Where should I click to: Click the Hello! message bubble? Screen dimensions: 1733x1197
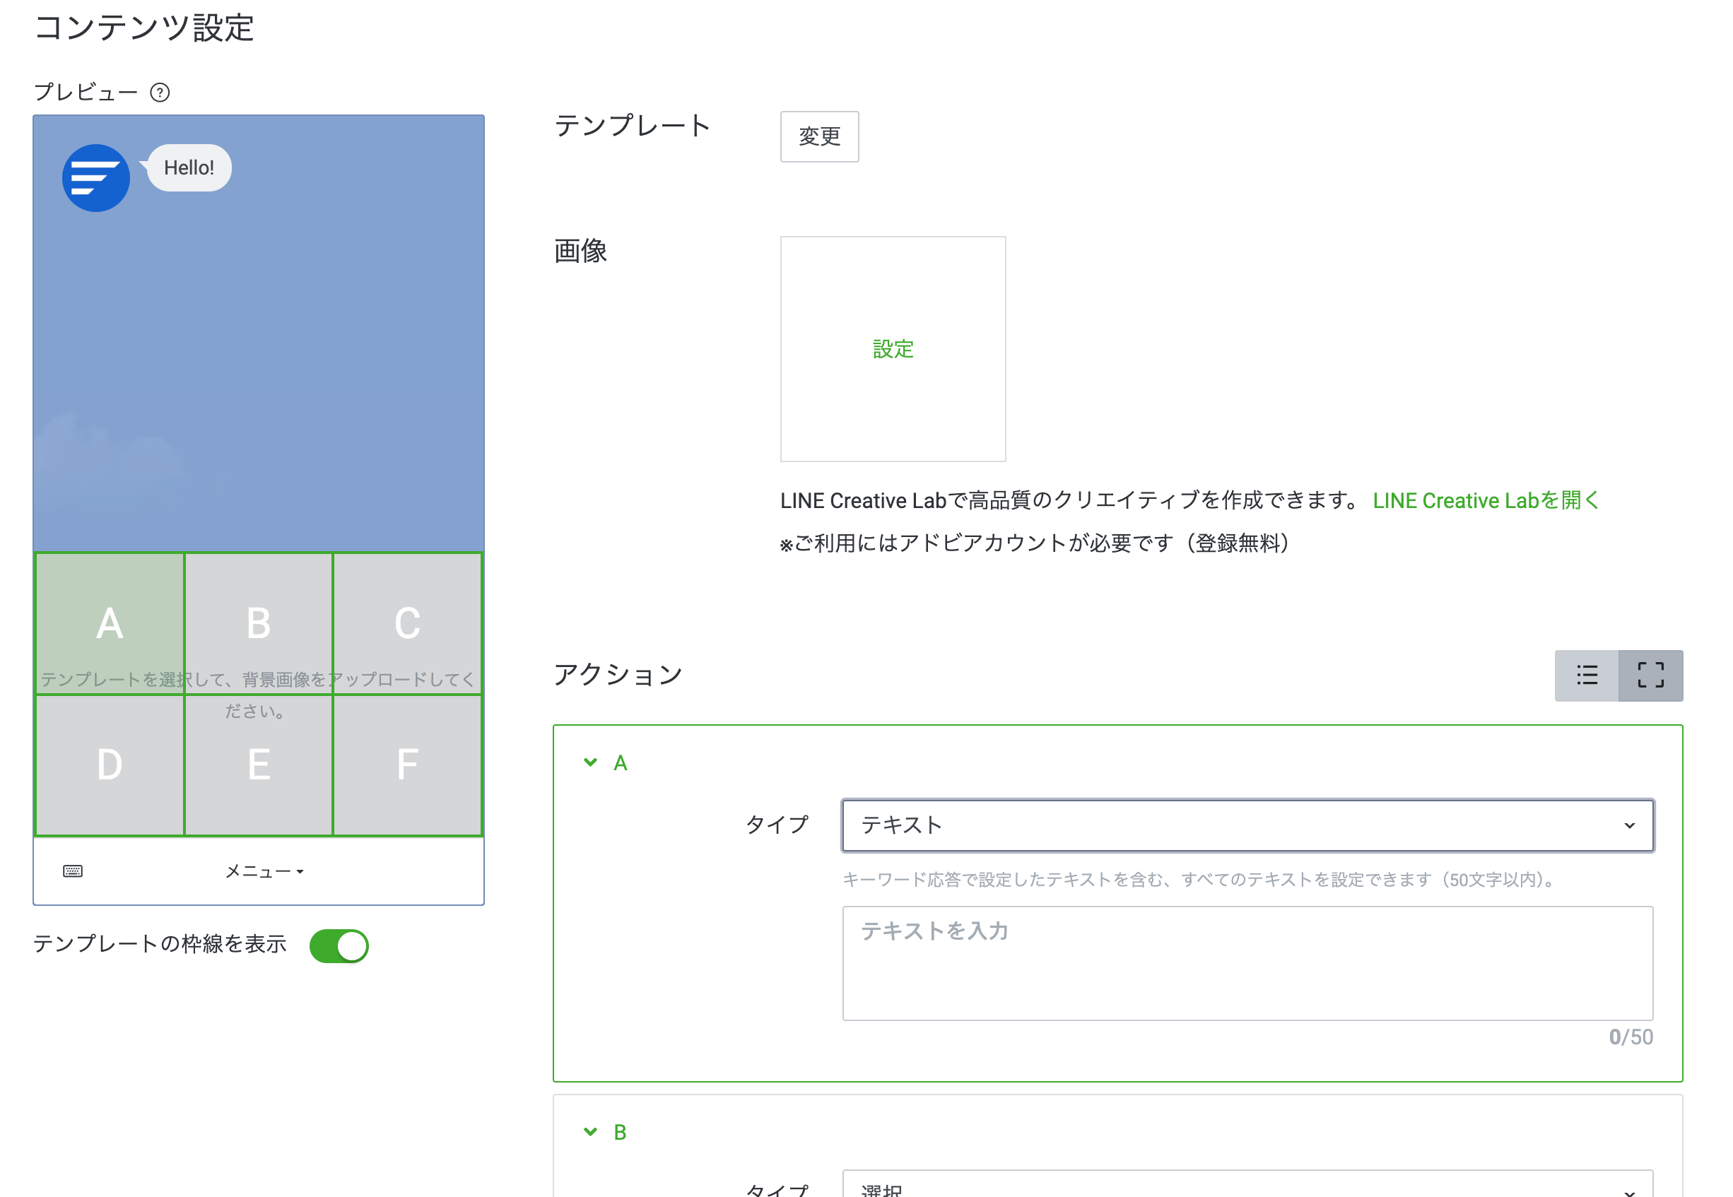187,167
